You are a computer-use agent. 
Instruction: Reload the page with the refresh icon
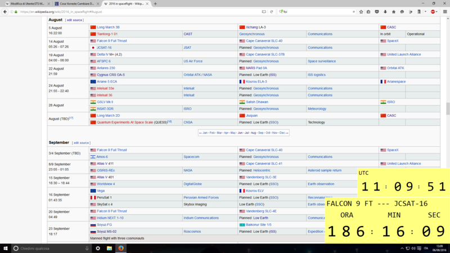pyautogui.click(x=271, y=12)
